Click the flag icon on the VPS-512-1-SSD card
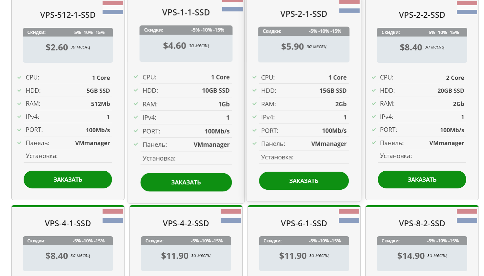Viewport: 484px width, 276px height. (x=113, y=7)
